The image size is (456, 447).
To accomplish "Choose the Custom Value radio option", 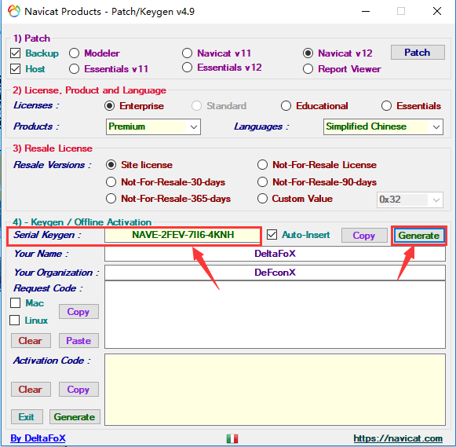I will [x=262, y=199].
